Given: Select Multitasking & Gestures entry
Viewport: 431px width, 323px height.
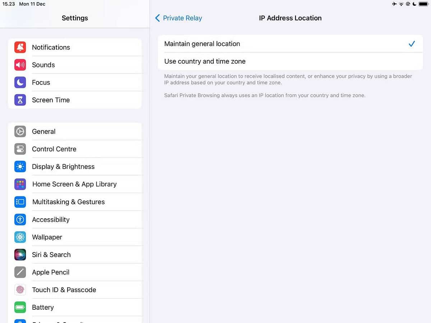Looking at the screenshot, I should [68, 202].
